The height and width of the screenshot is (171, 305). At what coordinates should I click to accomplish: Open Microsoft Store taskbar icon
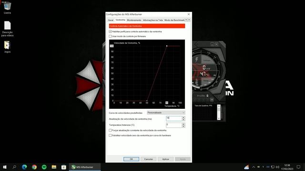coord(63,167)
